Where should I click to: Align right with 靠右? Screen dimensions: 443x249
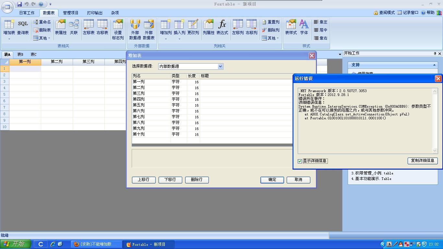[x=320, y=38]
